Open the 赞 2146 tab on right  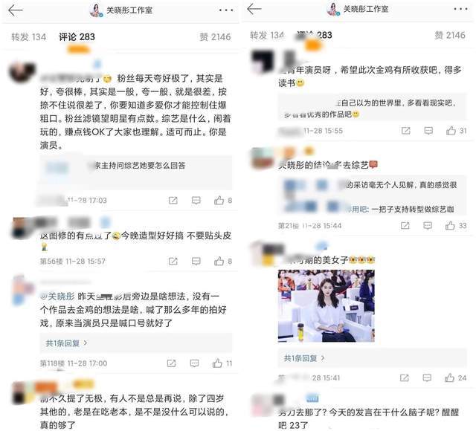pos(449,35)
